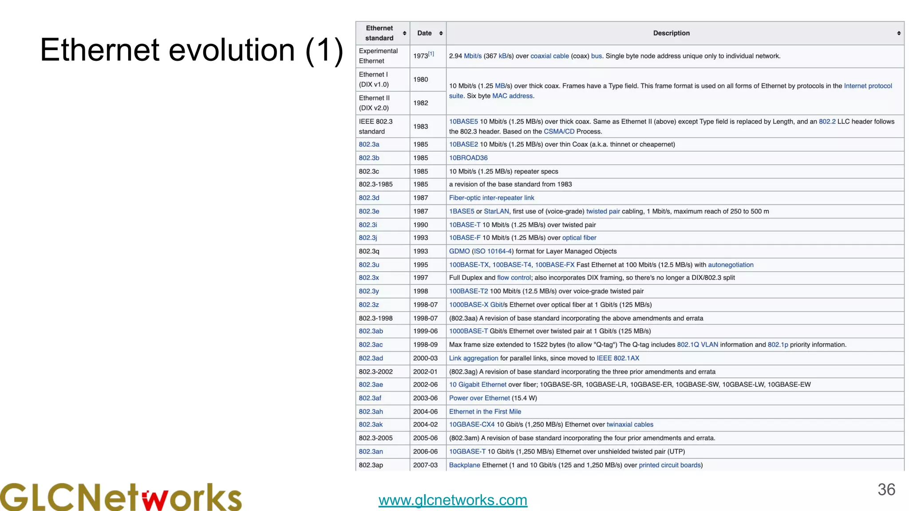Follow the 802.1Q VLAN link
The width and height of the screenshot is (909, 511).
click(x=697, y=345)
